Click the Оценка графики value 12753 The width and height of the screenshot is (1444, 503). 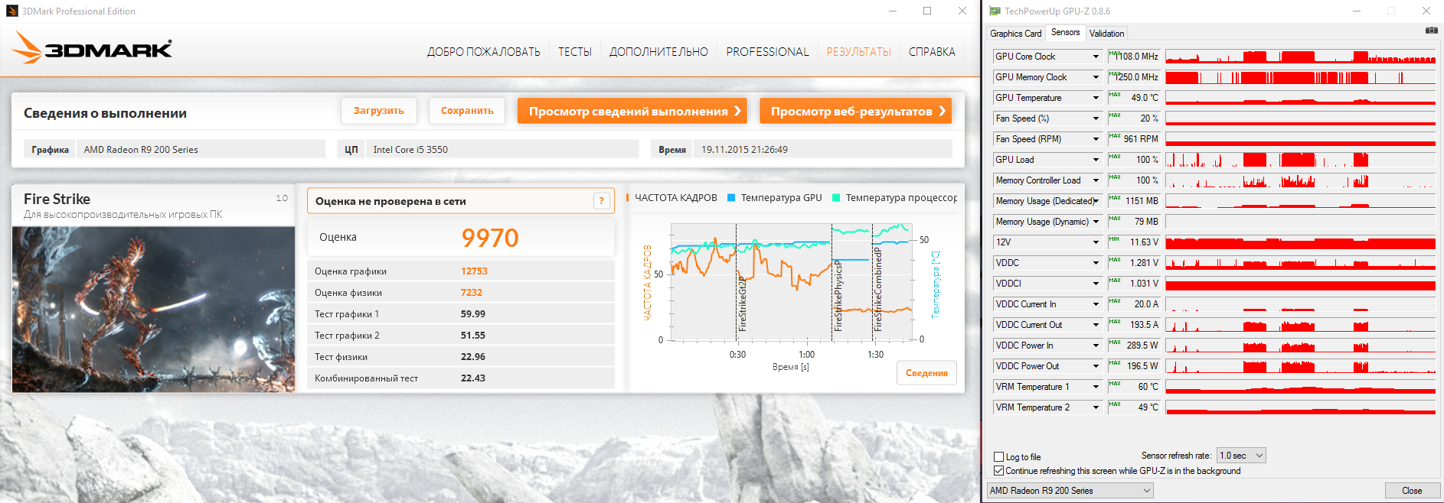(x=474, y=271)
